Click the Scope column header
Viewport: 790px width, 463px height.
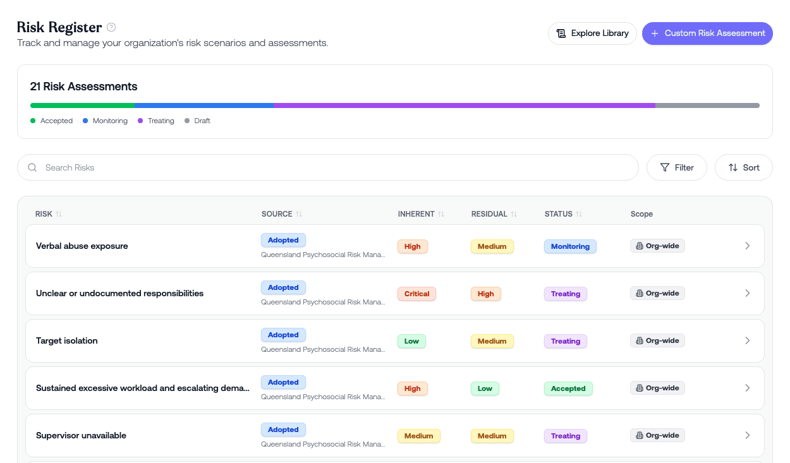coord(641,214)
